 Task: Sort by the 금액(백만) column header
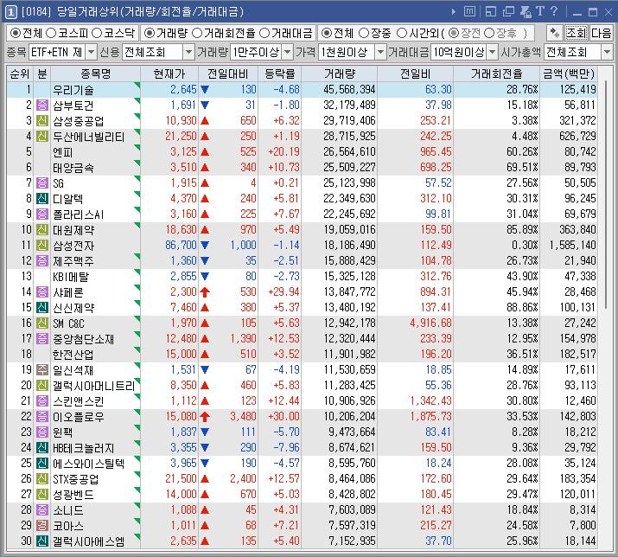tap(569, 74)
